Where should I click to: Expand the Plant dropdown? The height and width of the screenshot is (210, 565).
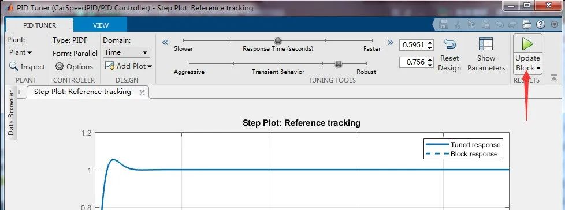click(21, 52)
